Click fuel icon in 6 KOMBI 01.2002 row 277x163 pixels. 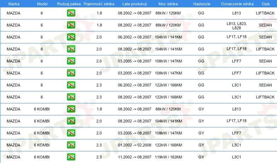point(71,145)
